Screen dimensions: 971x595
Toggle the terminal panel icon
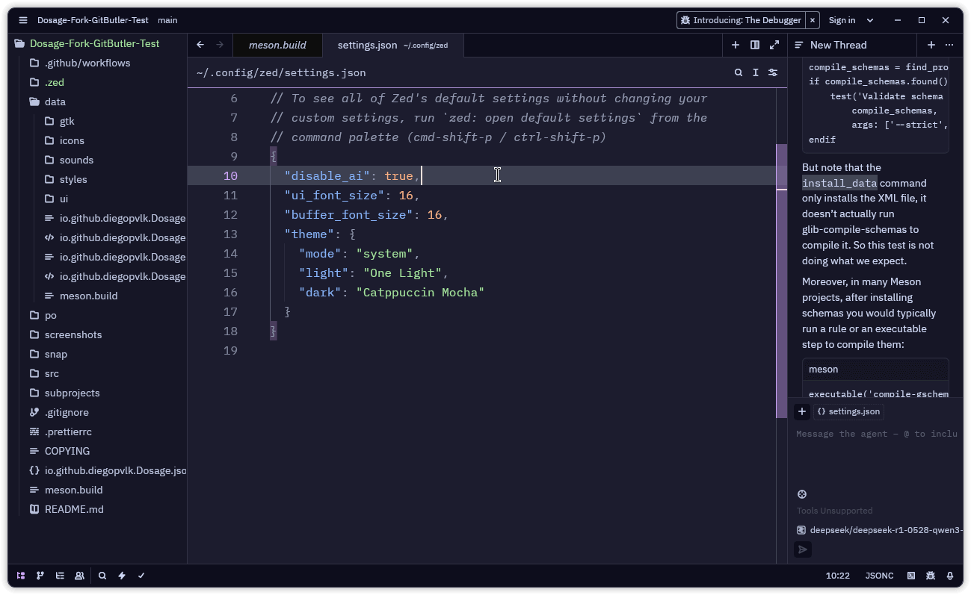pyautogui.click(x=911, y=576)
